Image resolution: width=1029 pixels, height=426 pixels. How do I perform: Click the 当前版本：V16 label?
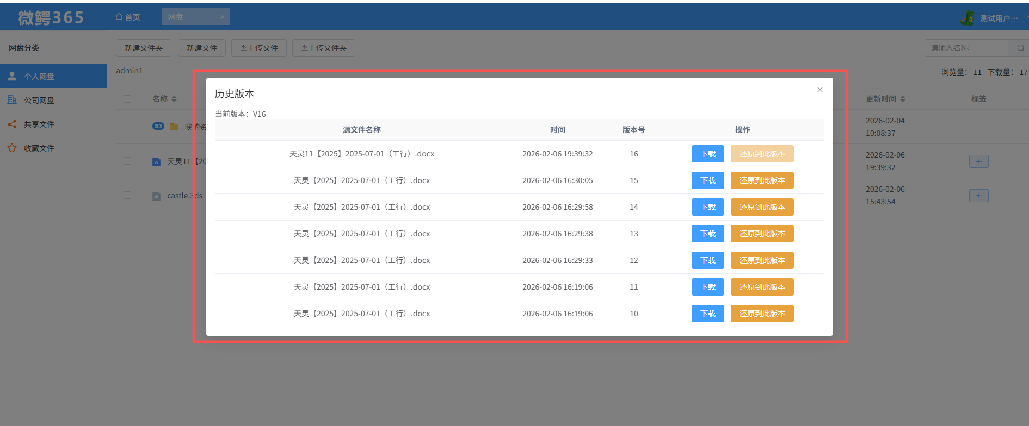tap(241, 114)
